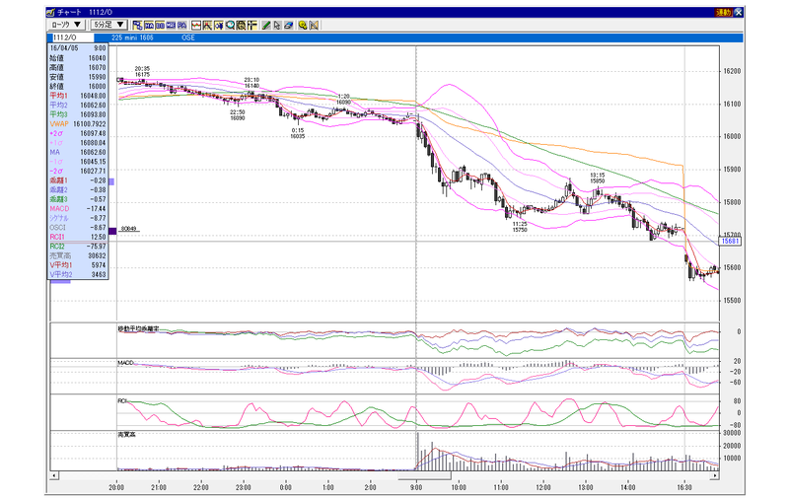Click the red line chart icon
Viewport: 789px width, 500px height.
click(196, 26)
